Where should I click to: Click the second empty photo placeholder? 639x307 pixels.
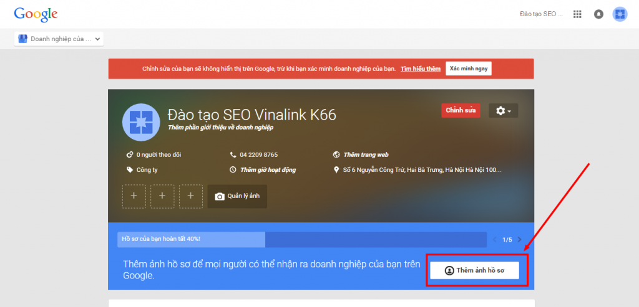(x=162, y=196)
